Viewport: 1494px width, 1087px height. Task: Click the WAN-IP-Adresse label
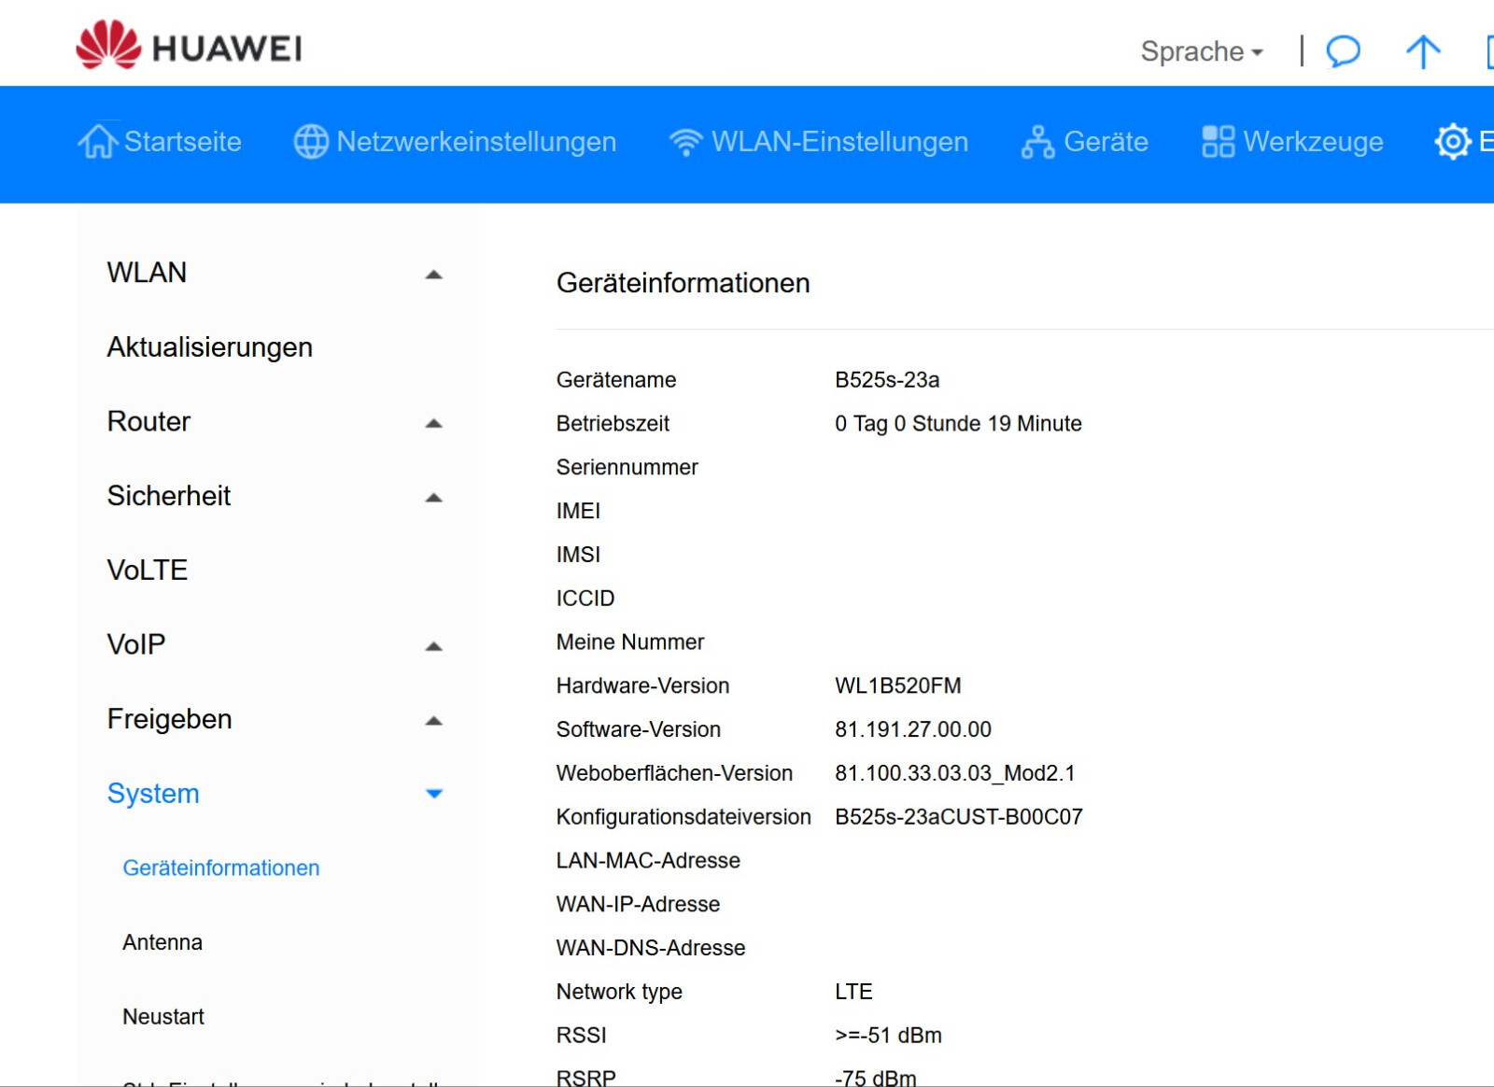coord(638,905)
